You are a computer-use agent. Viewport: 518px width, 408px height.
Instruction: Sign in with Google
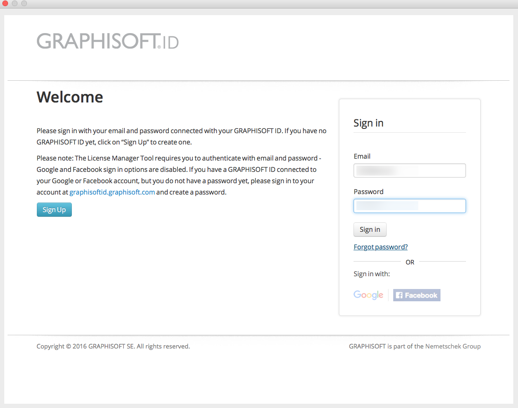coord(368,295)
